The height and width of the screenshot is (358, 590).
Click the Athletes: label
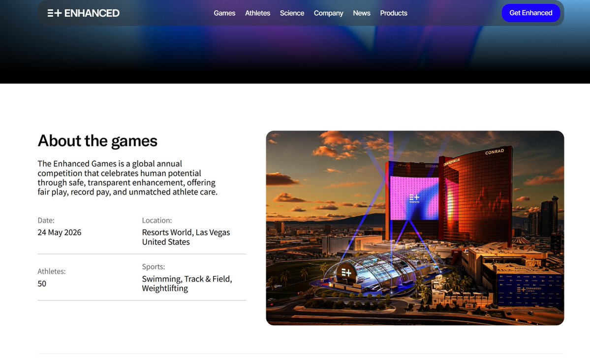(x=52, y=271)
